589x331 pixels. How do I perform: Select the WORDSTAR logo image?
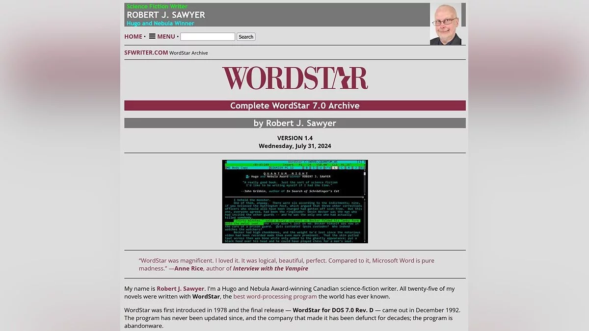tap(295, 78)
